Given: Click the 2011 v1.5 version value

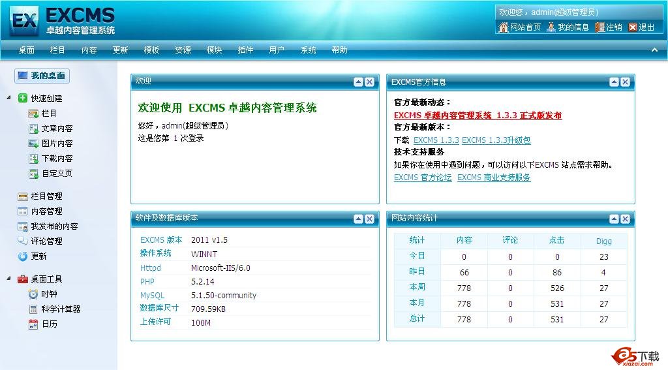Looking at the screenshot, I should (209, 240).
